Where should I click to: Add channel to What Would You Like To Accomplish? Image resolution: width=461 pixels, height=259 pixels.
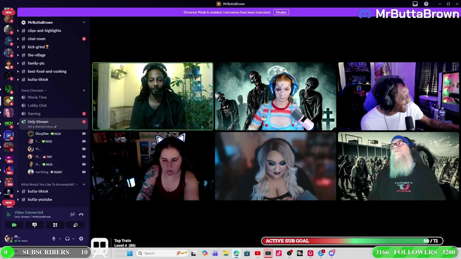(x=84, y=185)
